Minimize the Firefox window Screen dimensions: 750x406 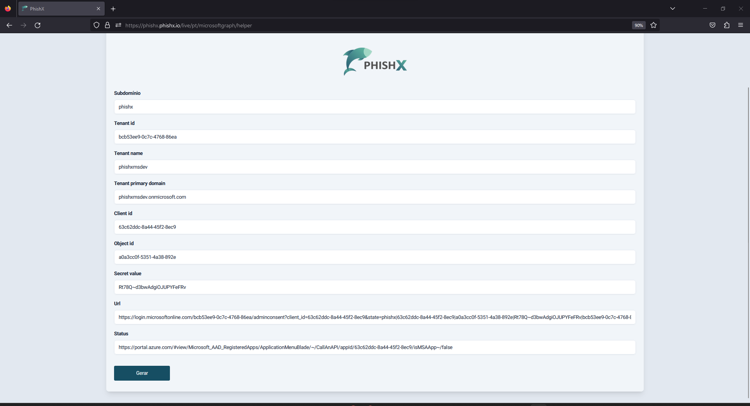click(705, 9)
